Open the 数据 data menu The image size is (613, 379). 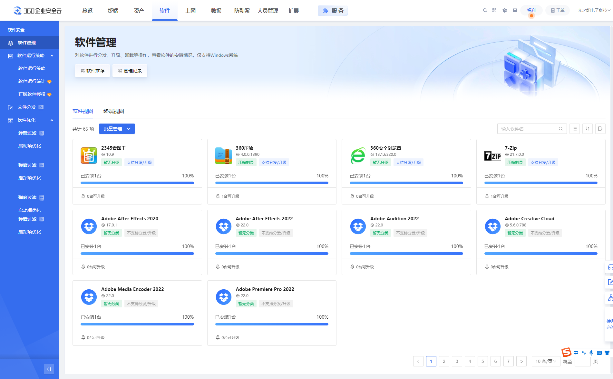pos(216,11)
